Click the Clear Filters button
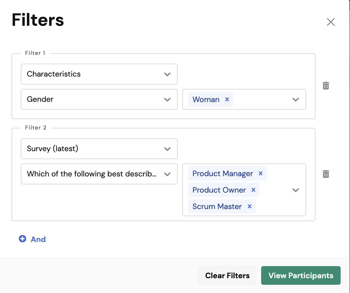350x293 pixels. [x=227, y=275]
